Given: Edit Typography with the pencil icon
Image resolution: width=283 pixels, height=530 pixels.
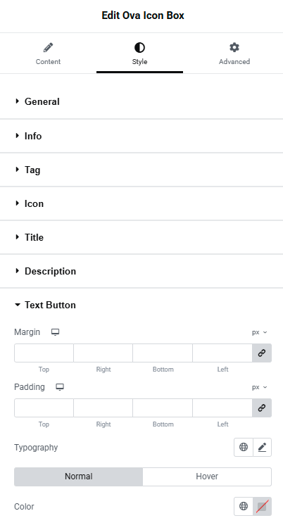Looking at the screenshot, I should pos(262,447).
